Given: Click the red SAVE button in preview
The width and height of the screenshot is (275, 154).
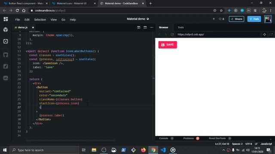Looking at the screenshot, I should tap(168, 44).
